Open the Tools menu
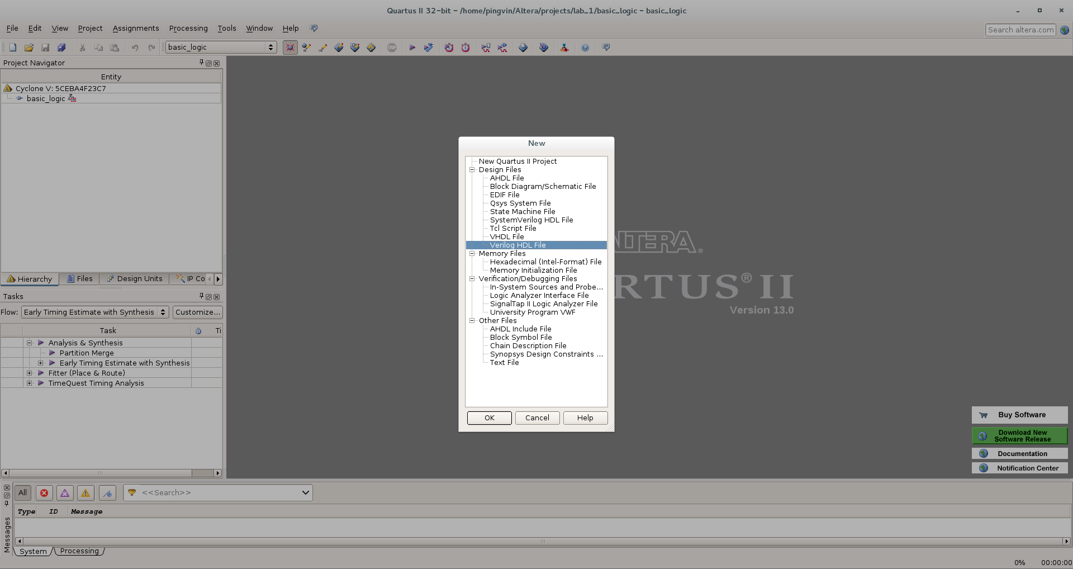 pyautogui.click(x=227, y=29)
